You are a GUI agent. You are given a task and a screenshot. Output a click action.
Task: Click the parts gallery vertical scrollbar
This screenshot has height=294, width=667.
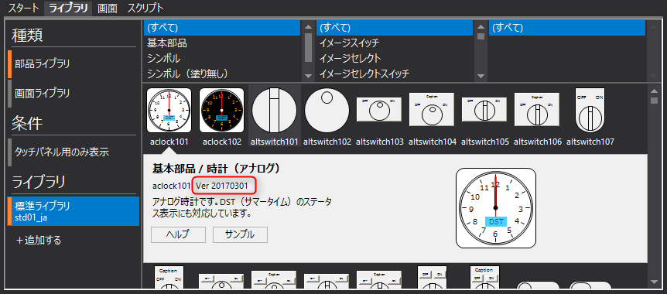pyautogui.click(x=653, y=185)
